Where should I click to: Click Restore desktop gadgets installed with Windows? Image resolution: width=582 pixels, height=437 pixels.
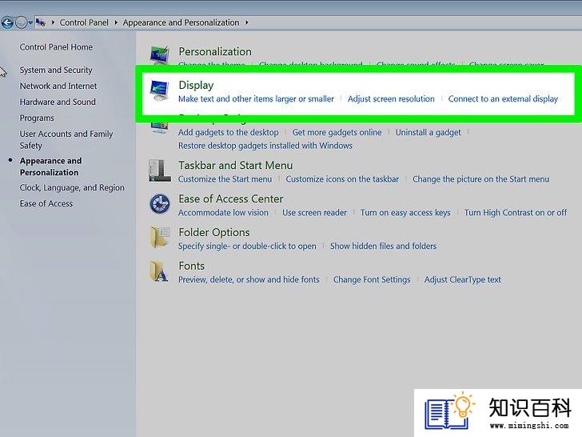pyautogui.click(x=265, y=146)
